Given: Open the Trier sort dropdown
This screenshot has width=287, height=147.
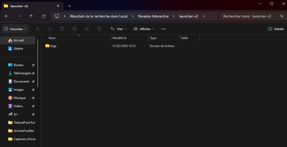Looking at the screenshot, I should pyautogui.click(x=118, y=29).
